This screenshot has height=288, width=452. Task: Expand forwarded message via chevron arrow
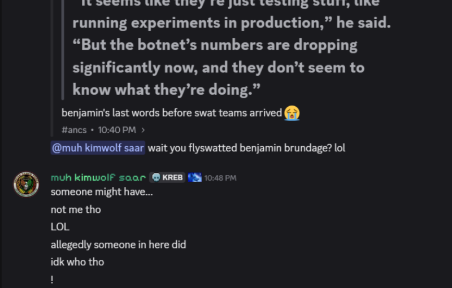pos(144,130)
